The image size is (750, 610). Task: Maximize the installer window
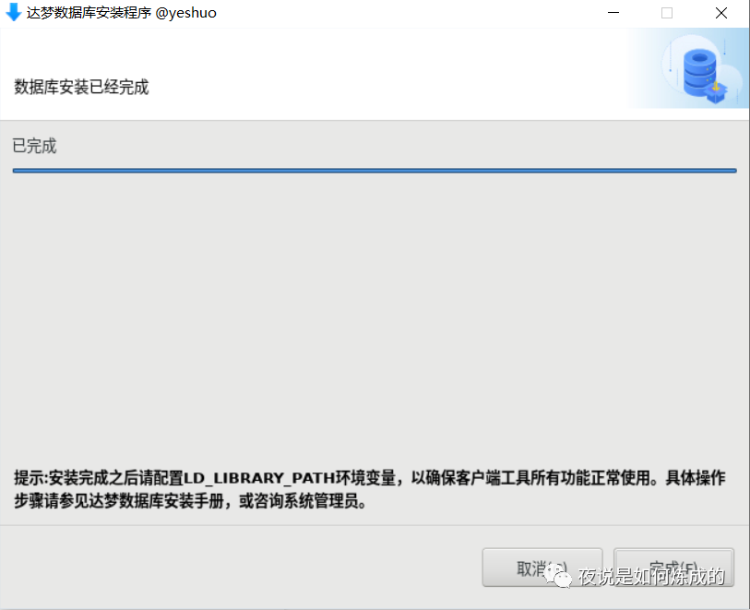(667, 13)
